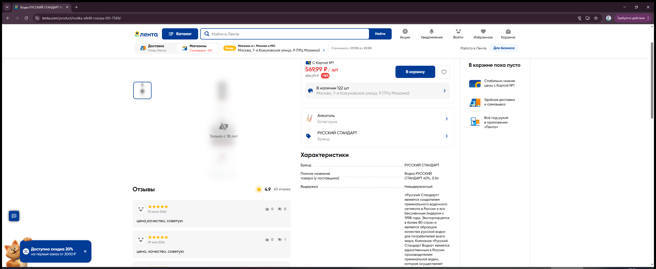Click the Lenta logo
The image size is (656, 269).
pos(146,34)
